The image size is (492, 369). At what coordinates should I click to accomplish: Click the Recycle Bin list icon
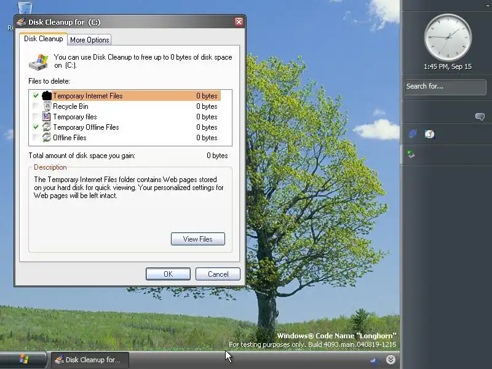47,106
